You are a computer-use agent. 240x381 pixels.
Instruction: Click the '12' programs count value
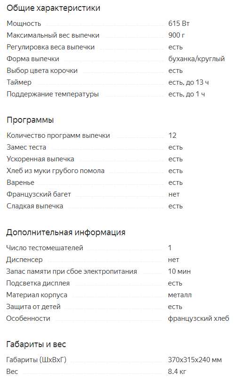[172, 135]
